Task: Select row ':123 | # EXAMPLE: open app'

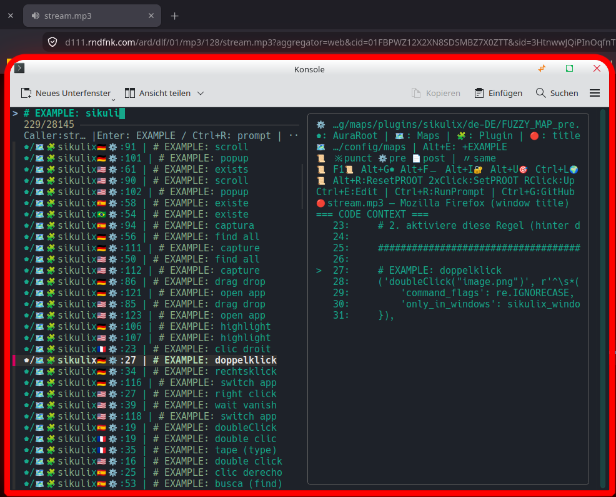Action: [144, 316]
